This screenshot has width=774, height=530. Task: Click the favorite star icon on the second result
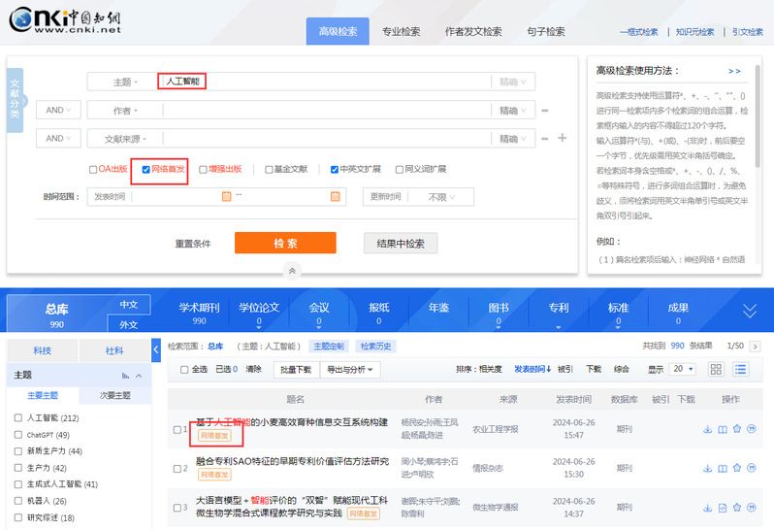(736, 469)
